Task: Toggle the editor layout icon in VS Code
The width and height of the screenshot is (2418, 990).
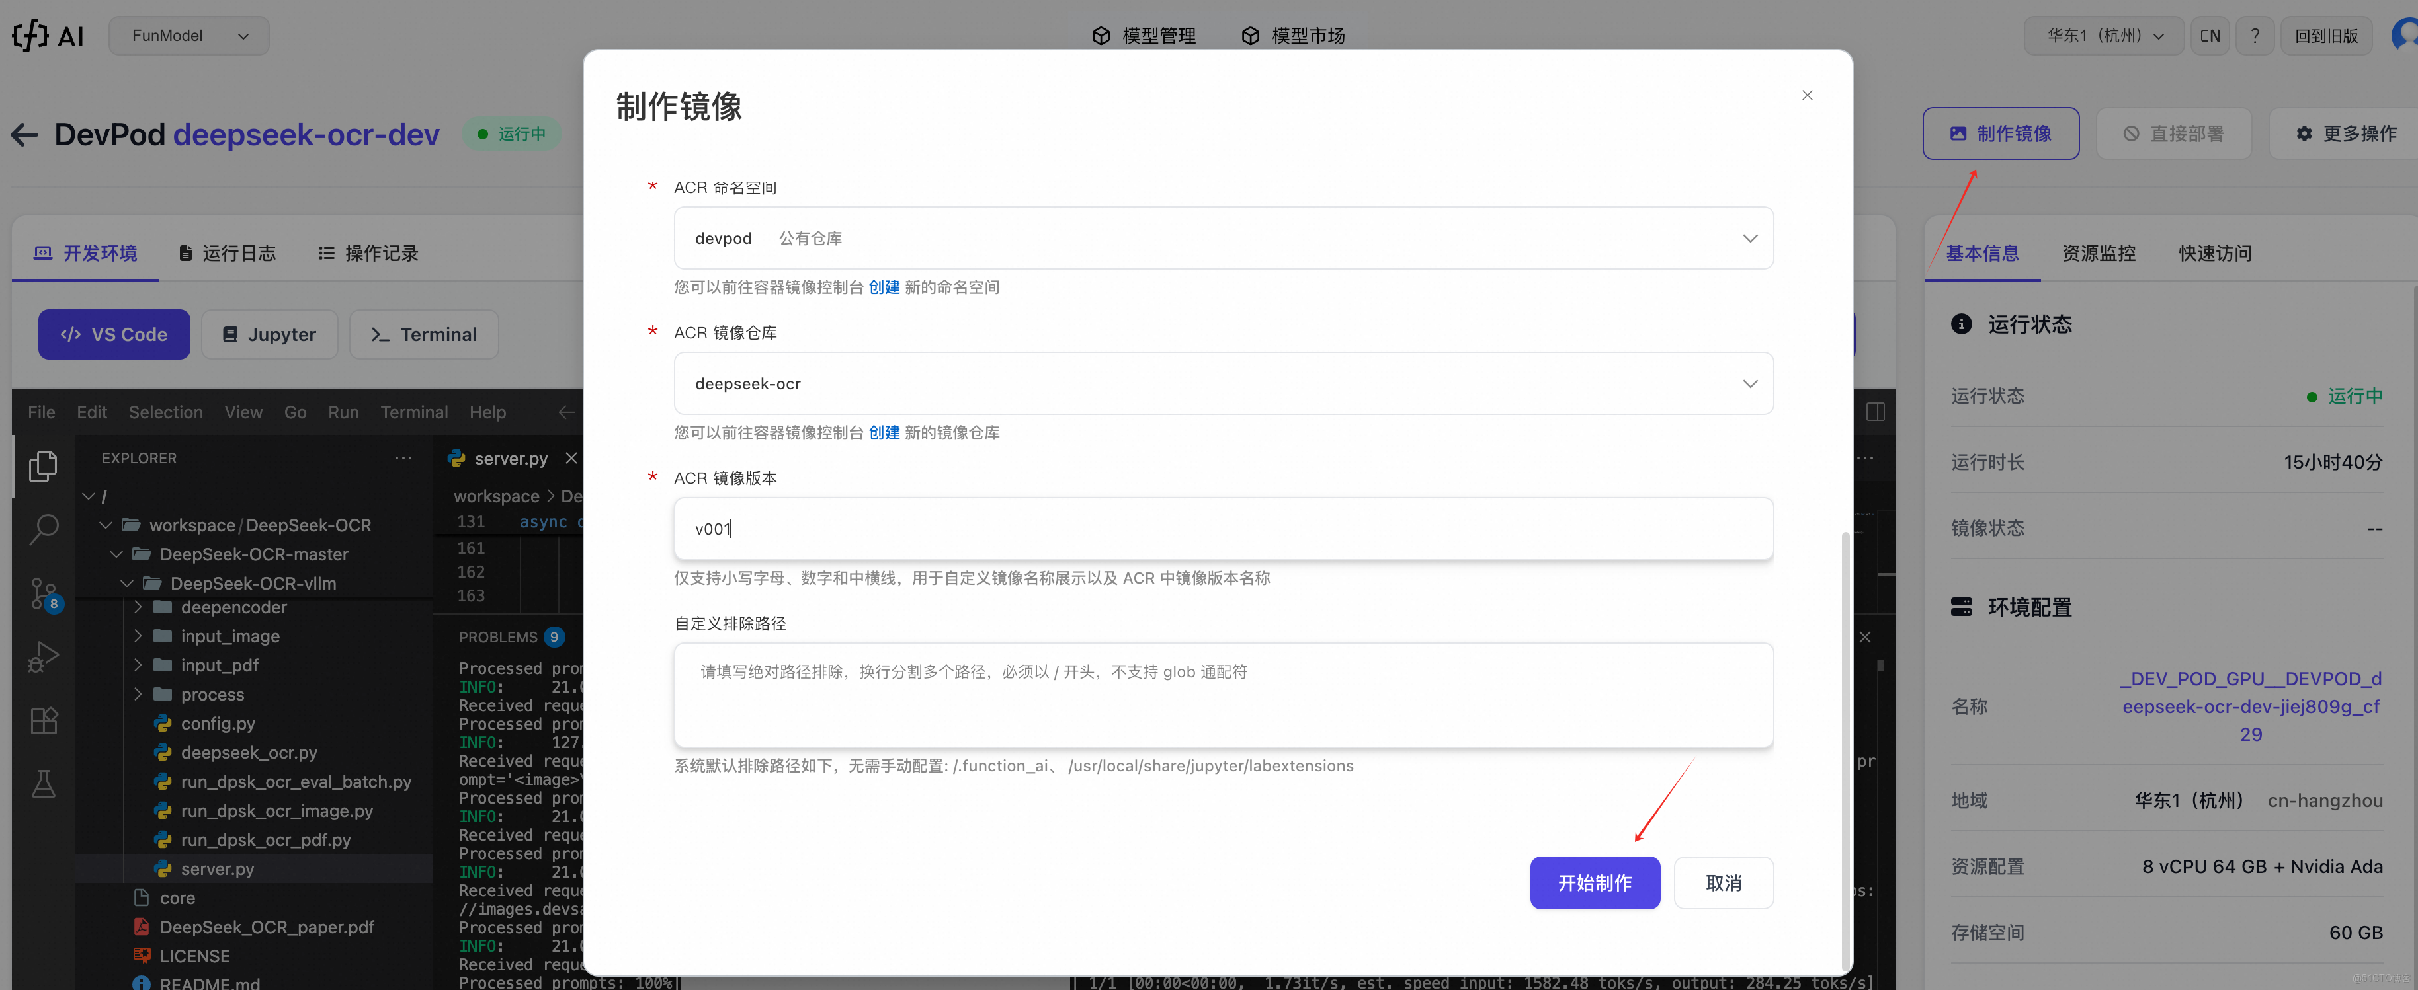Action: coord(1874,412)
